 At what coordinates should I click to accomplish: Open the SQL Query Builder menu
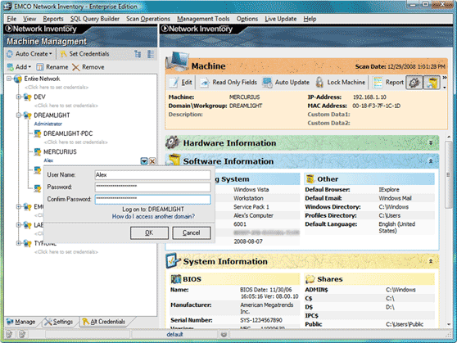(x=95, y=19)
